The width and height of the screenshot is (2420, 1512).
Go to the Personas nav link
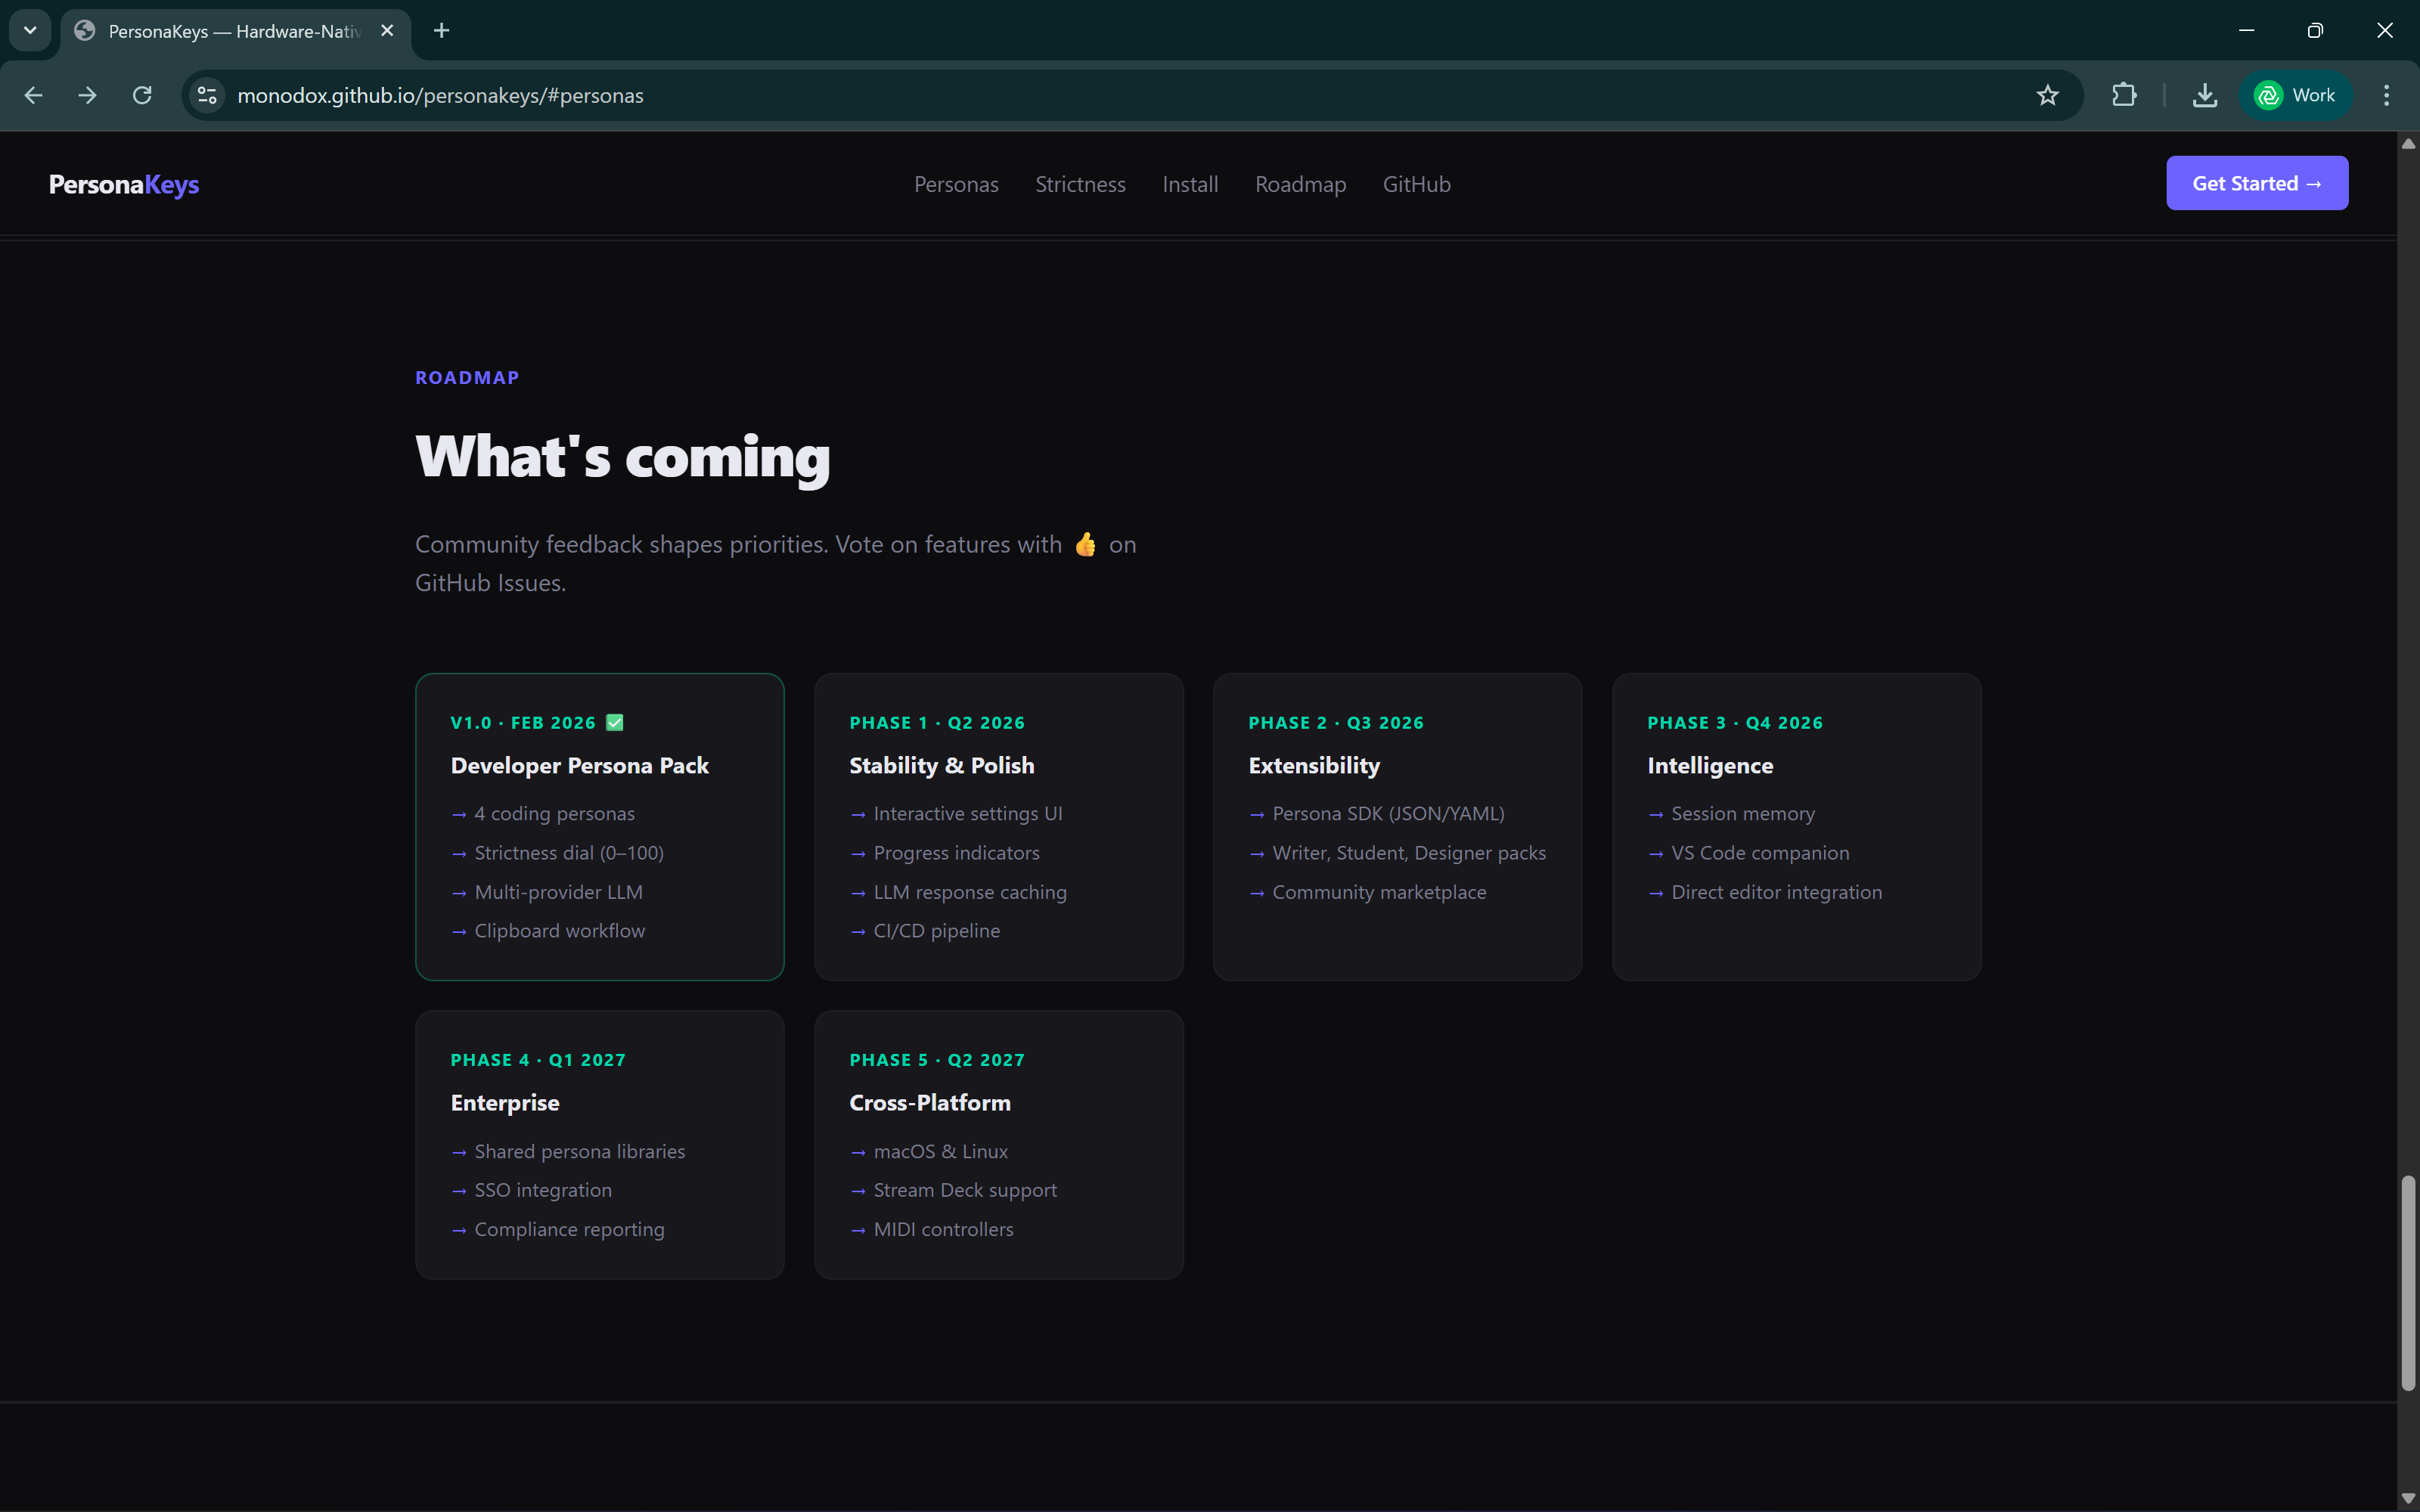(x=955, y=184)
